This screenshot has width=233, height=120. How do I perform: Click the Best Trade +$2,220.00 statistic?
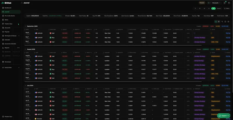[x=163, y=16]
